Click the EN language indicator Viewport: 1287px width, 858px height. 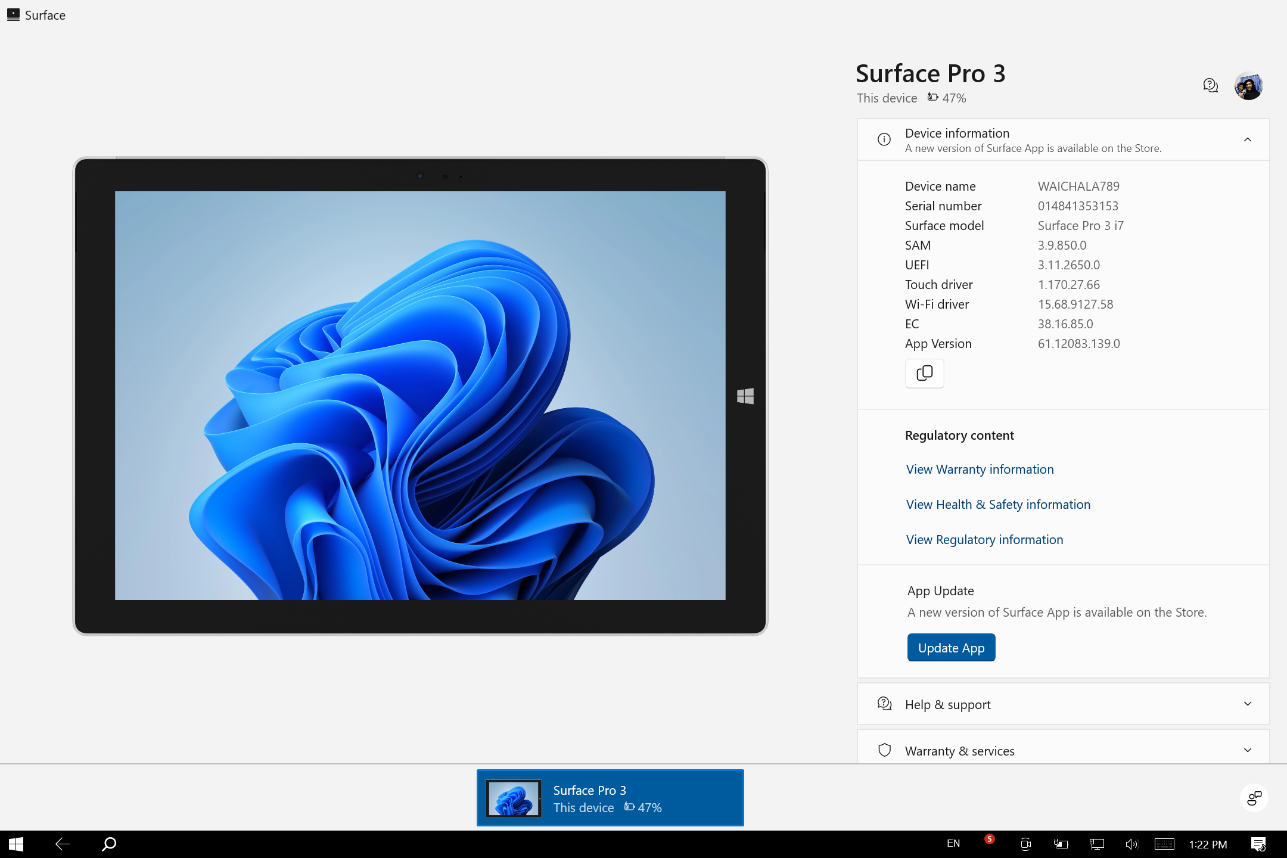pyautogui.click(x=953, y=844)
